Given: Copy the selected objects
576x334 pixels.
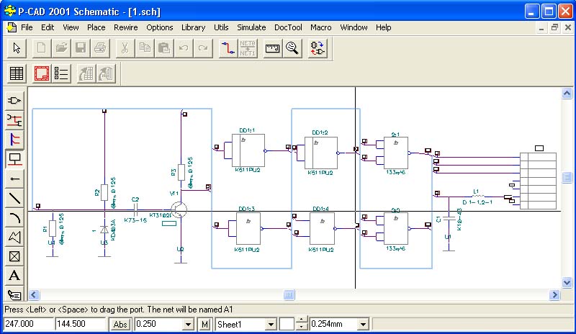Looking at the screenshot, I should coord(145,48).
